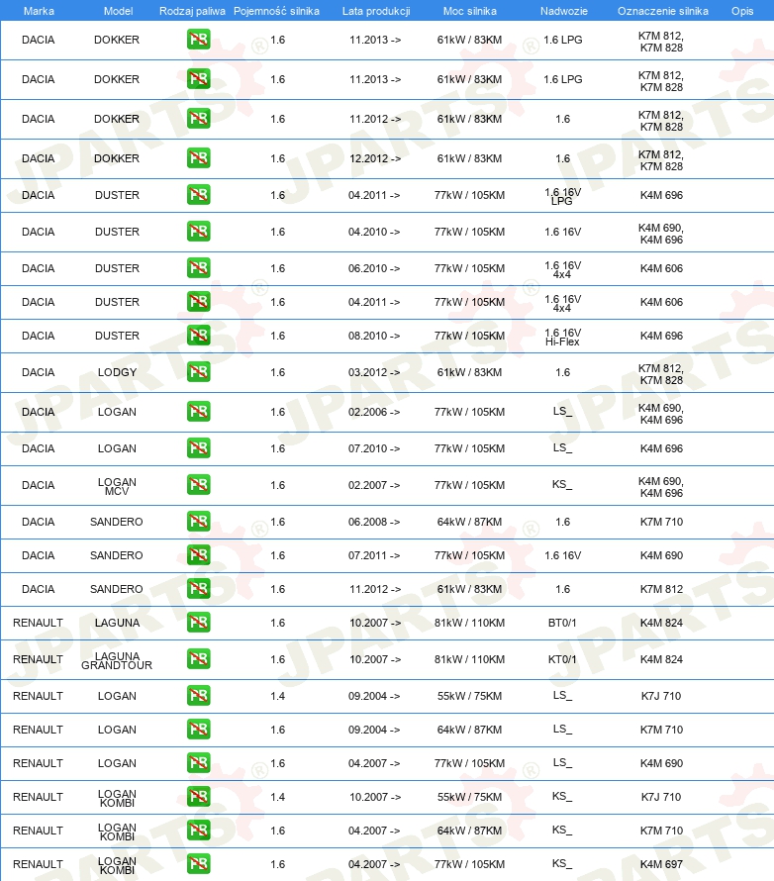The height and width of the screenshot is (881, 774).
Task: Click fuel icon in Renault Logan 04.2007 LS_ row
Action: [x=198, y=763]
